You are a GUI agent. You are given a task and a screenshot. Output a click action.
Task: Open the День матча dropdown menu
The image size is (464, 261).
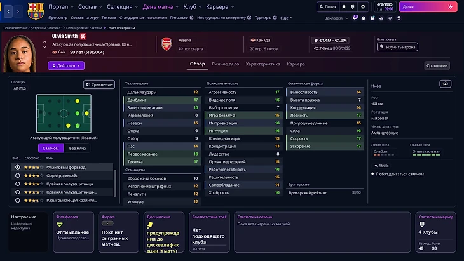coord(161,6)
